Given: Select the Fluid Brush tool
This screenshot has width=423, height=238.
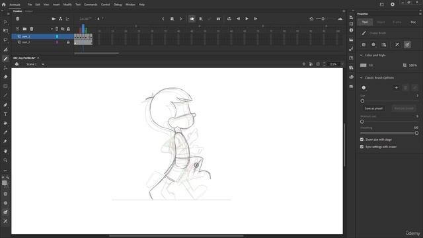Looking at the screenshot, I should 5,50.
